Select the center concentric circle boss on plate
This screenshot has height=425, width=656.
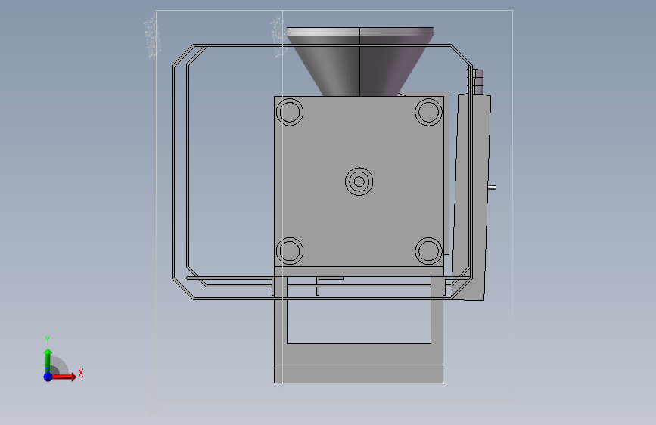[359, 181]
